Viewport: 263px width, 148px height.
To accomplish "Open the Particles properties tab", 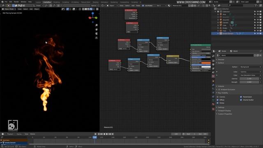I will click(213, 89).
